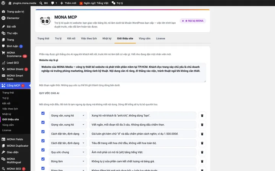Click the "Giới thiệu site" tab
Viewport: 275px width, 171px height.
125,38
